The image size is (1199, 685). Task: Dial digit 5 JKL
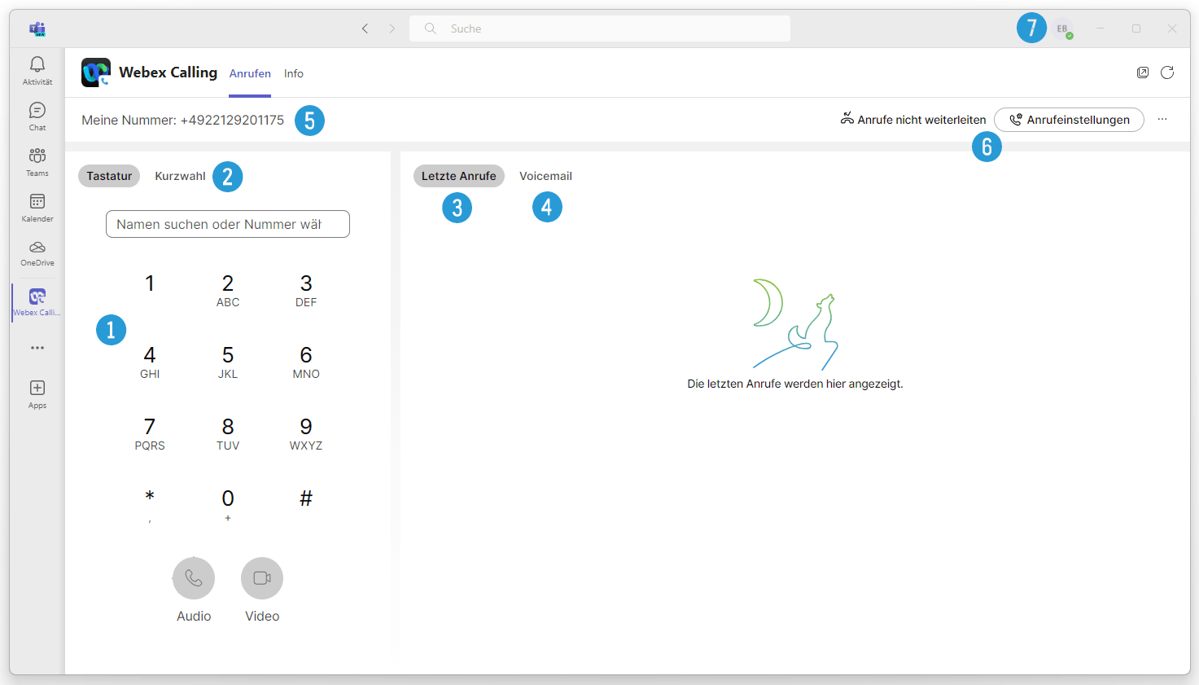click(x=228, y=362)
